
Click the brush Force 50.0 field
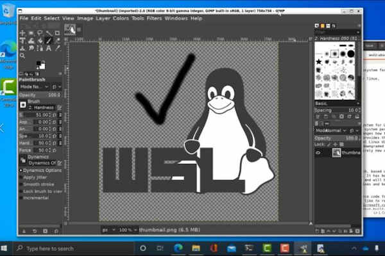[35, 150]
